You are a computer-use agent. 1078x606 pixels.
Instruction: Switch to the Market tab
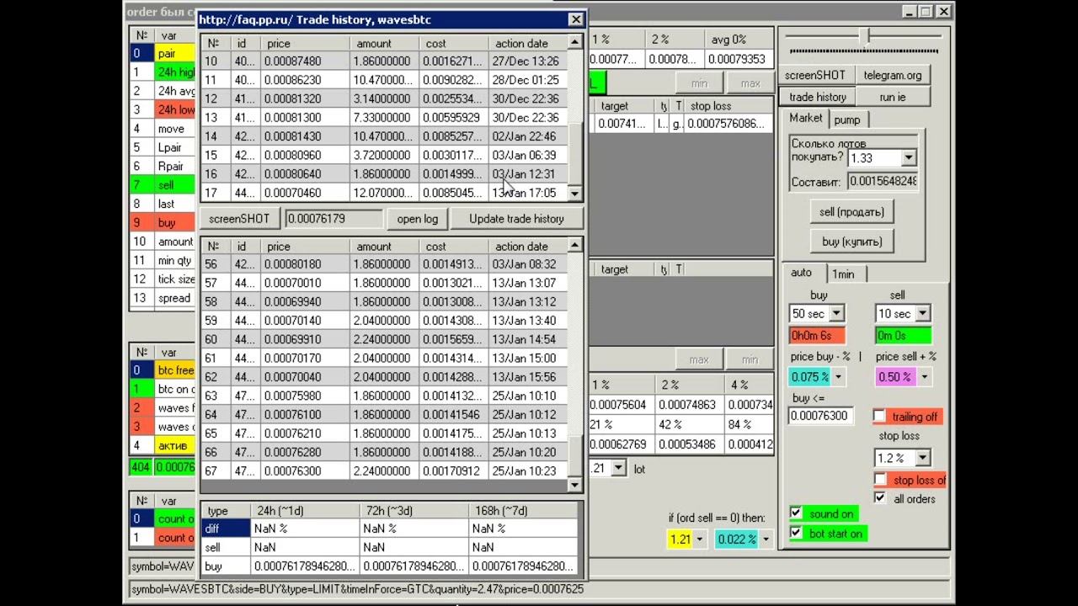[x=806, y=119]
